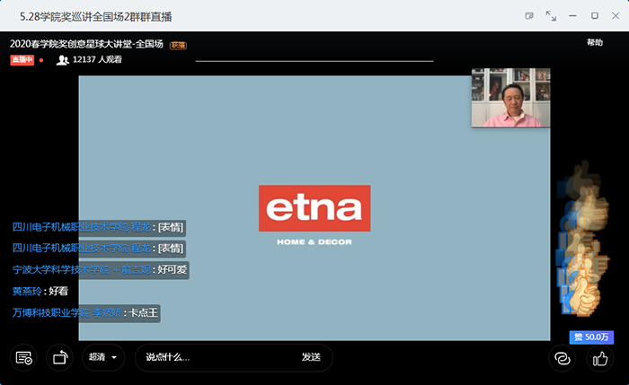
Task: Click the 黄燕玲 username in chat
Action: click(x=27, y=291)
